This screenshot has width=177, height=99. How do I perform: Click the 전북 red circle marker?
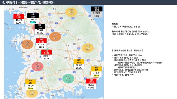(38, 66)
